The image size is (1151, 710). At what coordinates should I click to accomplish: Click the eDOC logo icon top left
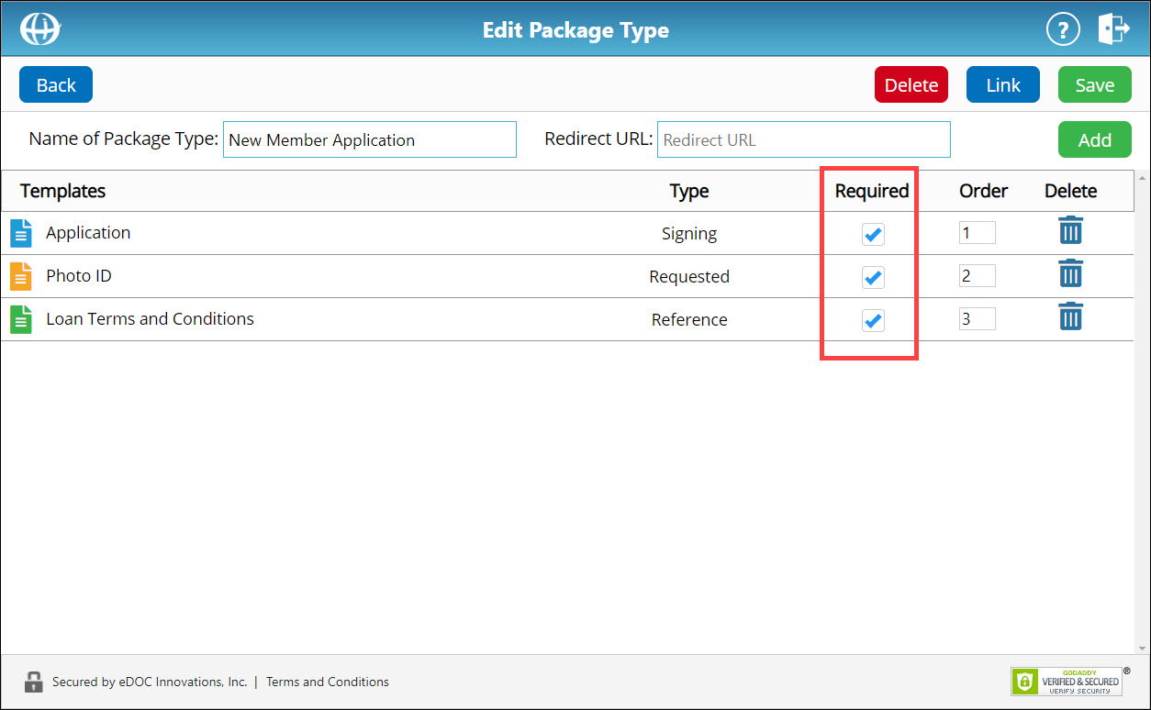click(x=39, y=28)
